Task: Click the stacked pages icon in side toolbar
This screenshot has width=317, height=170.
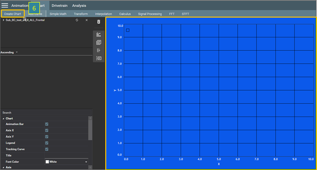Action: click(x=99, y=42)
